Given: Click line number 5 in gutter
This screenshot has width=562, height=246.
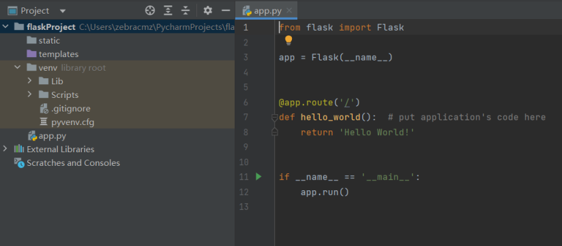Looking at the screenshot, I should click(246, 87).
